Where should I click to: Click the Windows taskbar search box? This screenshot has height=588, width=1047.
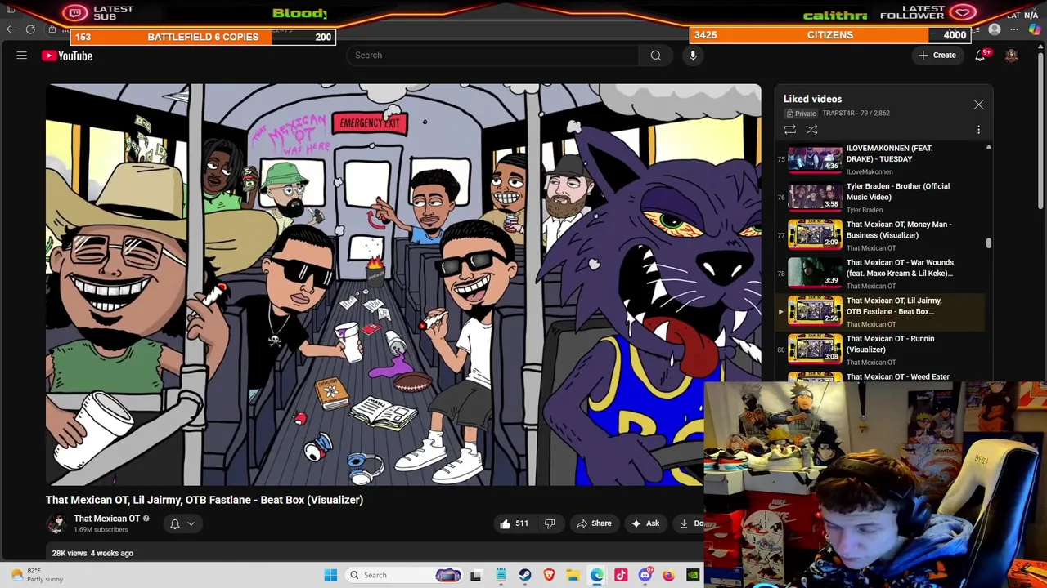(x=404, y=575)
